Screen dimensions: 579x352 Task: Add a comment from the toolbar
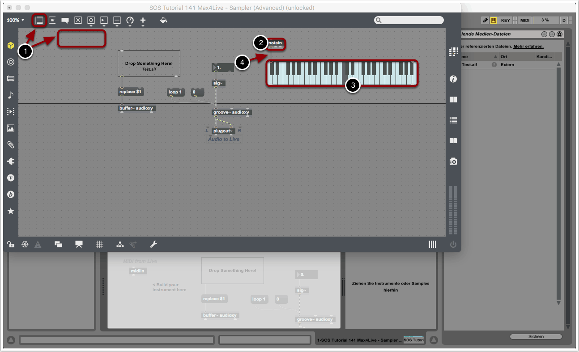(65, 21)
